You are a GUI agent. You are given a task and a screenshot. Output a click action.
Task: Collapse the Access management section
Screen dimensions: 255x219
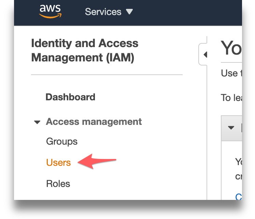pyautogui.click(x=37, y=122)
